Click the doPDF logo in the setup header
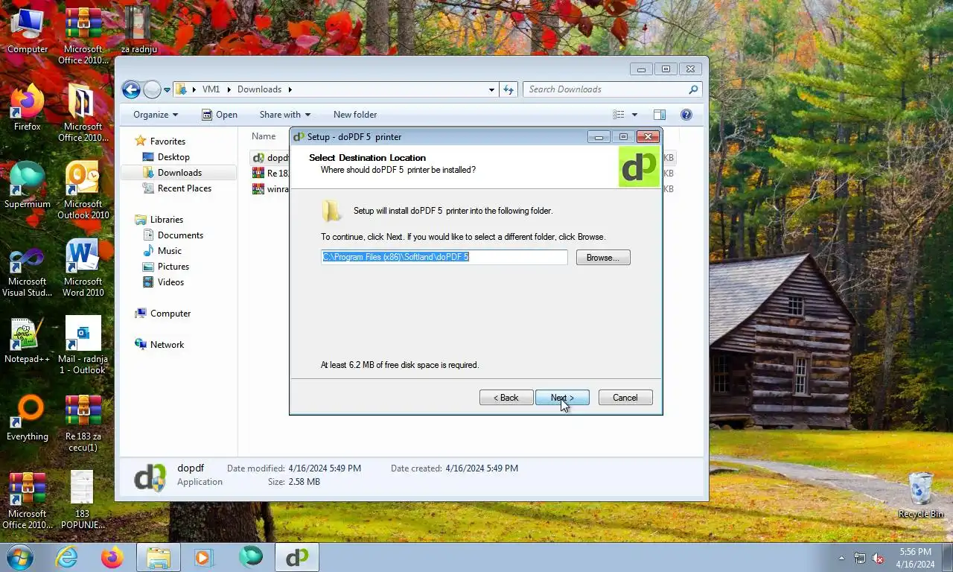Image resolution: width=953 pixels, height=572 pixels. [639, 167]
